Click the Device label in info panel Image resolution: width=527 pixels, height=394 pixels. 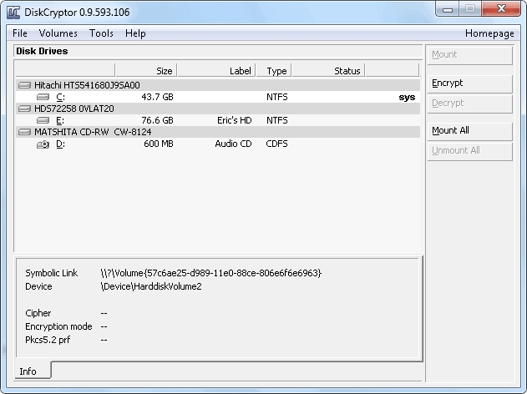point(38,286)
